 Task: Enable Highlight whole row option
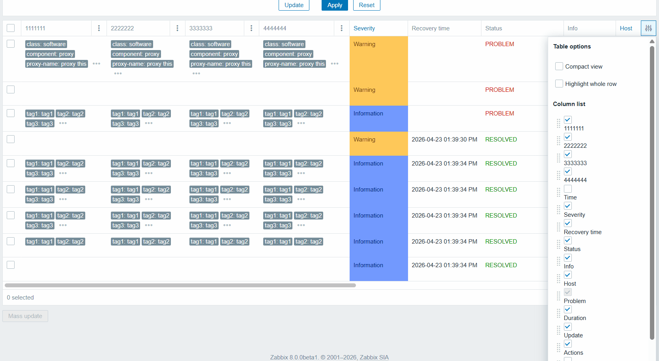[559, 84]
